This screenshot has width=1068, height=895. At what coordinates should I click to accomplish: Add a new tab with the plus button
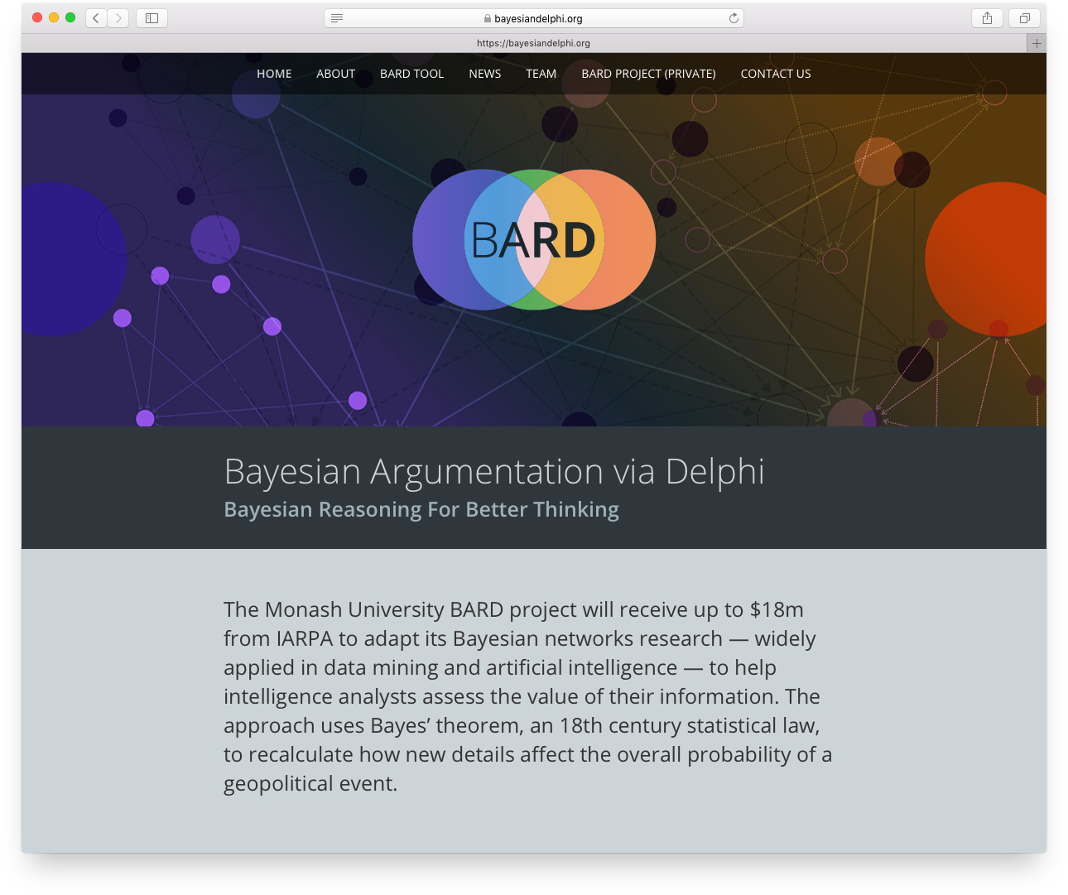pos(1037,43)
